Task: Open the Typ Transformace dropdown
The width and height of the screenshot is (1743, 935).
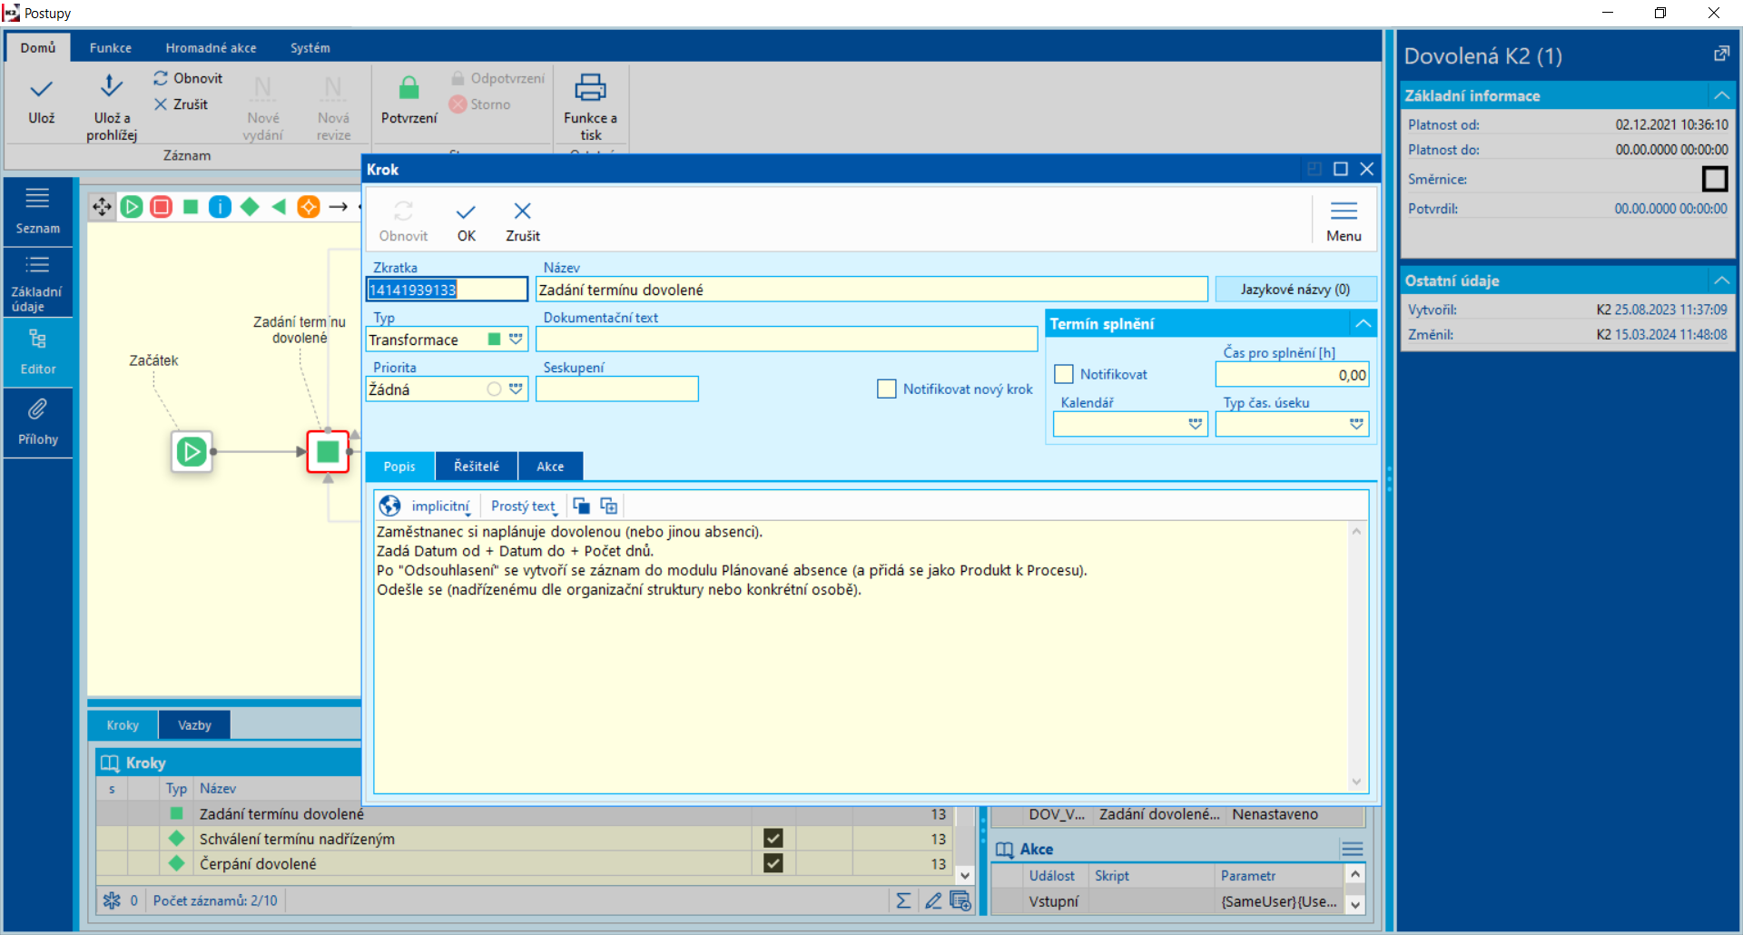Action: pos(516,340)
